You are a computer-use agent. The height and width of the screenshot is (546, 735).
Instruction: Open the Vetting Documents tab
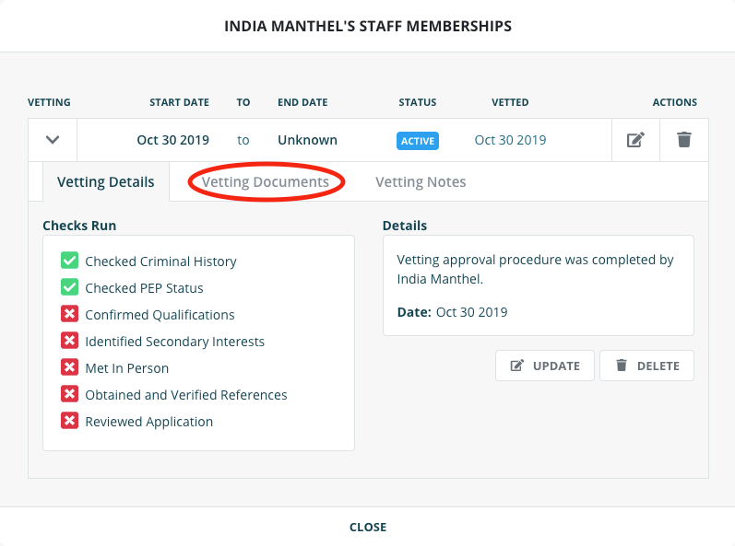(266, 182)
